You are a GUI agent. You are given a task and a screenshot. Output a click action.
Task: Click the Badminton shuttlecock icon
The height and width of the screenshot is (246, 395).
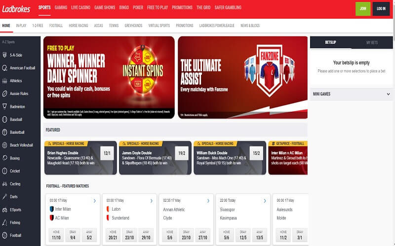tap(4, 106)
